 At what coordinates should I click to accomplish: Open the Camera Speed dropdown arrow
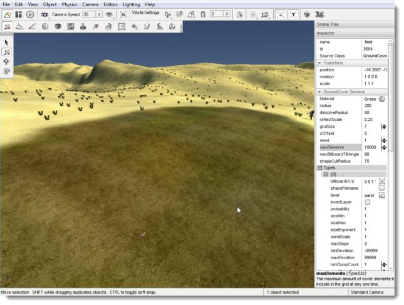coord(99,14)
